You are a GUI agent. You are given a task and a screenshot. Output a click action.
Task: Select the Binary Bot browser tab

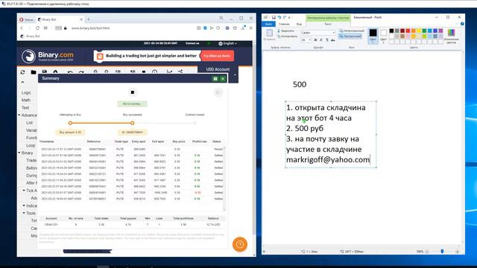tap(60, 19)
